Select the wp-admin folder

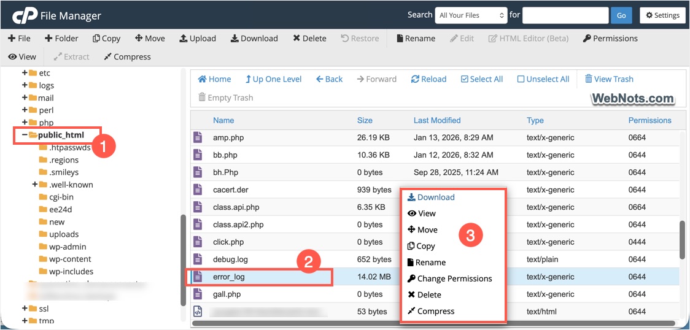(63, 247)
